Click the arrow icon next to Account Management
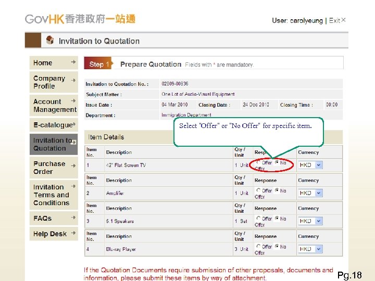 pyautogui.click(x=73, y=101)
